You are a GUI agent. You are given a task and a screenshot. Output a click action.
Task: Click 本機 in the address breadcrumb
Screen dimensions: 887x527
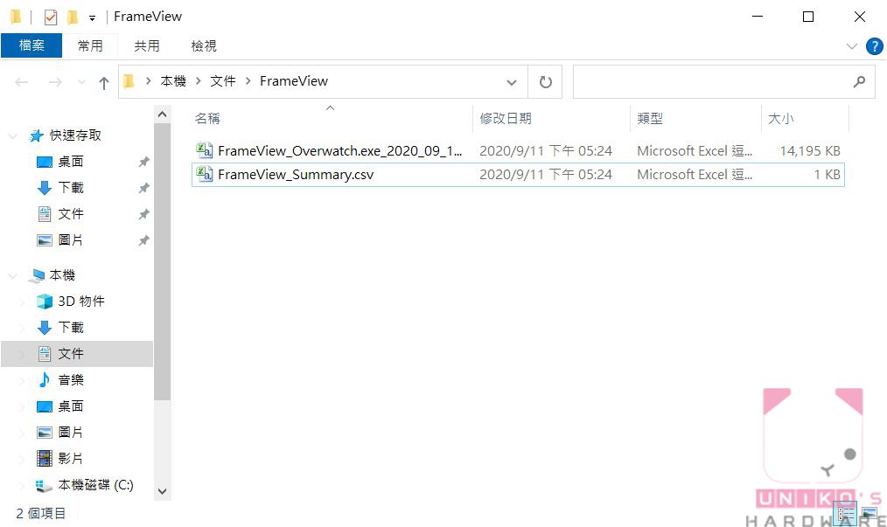pyautogui.click(x=173, y=81)
